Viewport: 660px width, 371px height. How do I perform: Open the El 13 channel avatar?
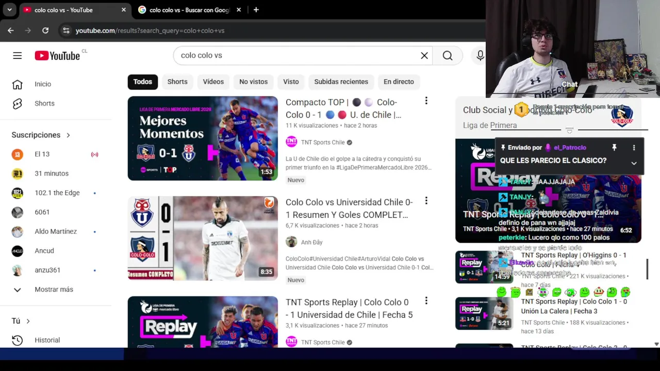point(18,154)
